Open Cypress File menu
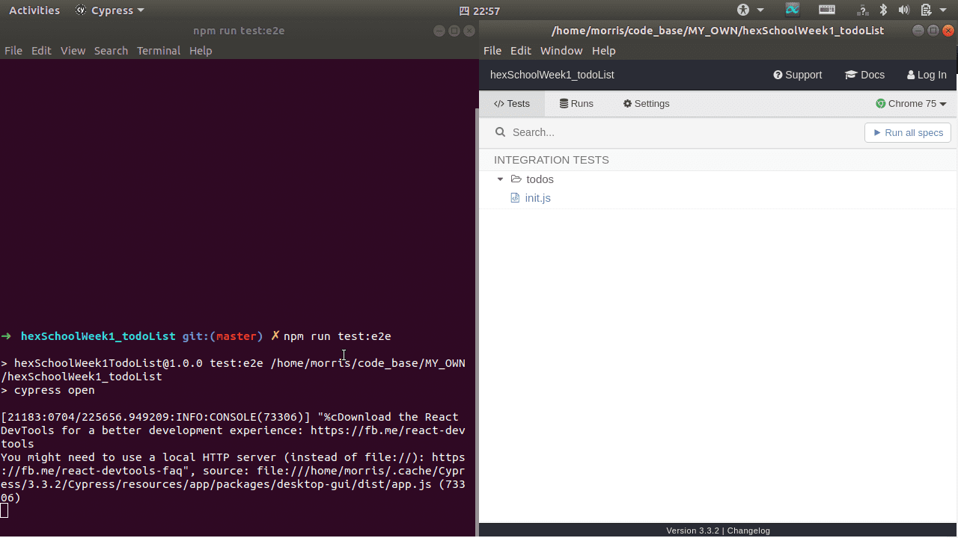This screenshot has height=538, width=958. pos(492,51)
